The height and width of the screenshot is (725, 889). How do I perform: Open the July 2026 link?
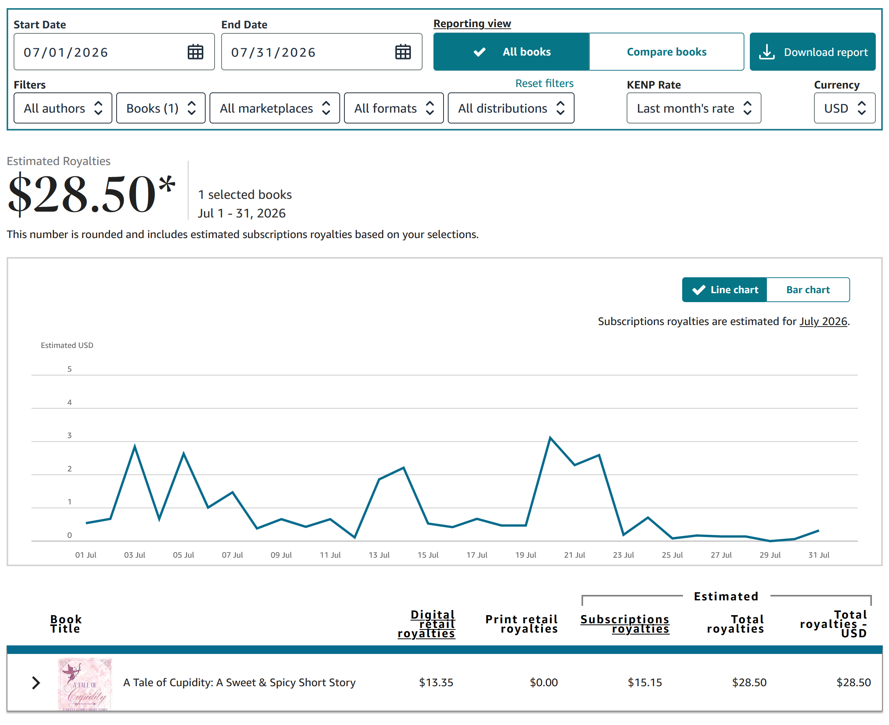(823, 321)
